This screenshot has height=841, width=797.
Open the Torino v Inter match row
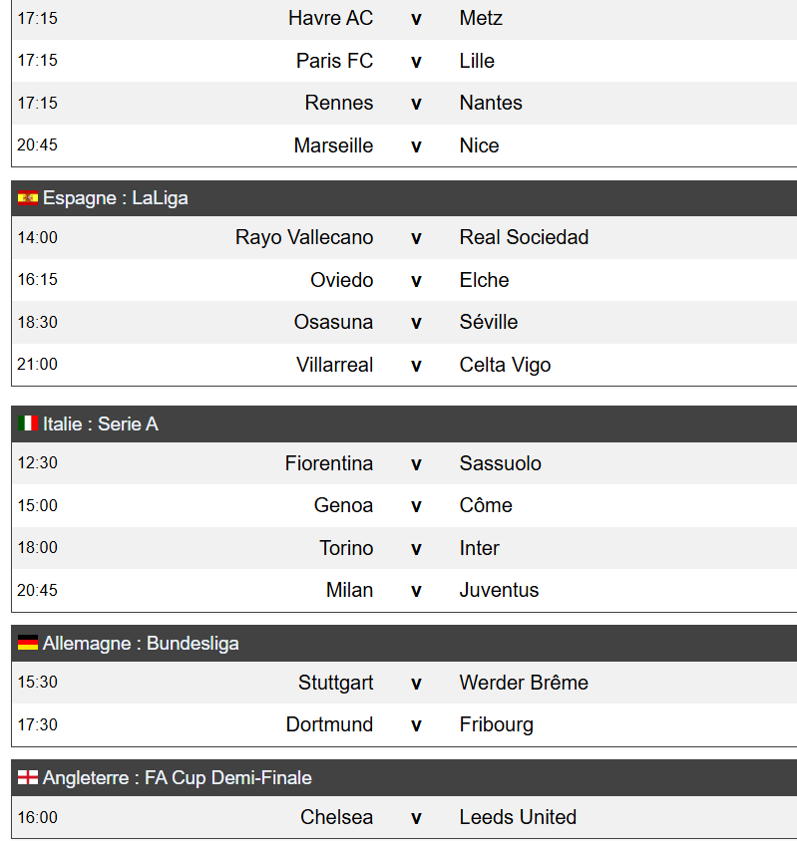416,548
